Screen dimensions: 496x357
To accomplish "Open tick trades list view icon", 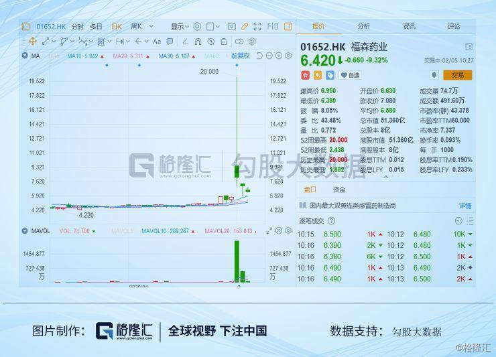I will click(x=470, y=221).
